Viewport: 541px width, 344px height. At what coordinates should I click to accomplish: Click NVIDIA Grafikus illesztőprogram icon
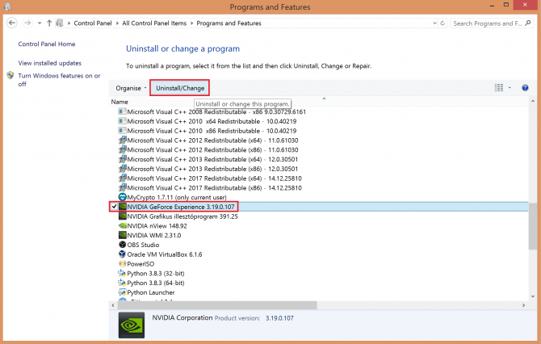pos(122,216)
